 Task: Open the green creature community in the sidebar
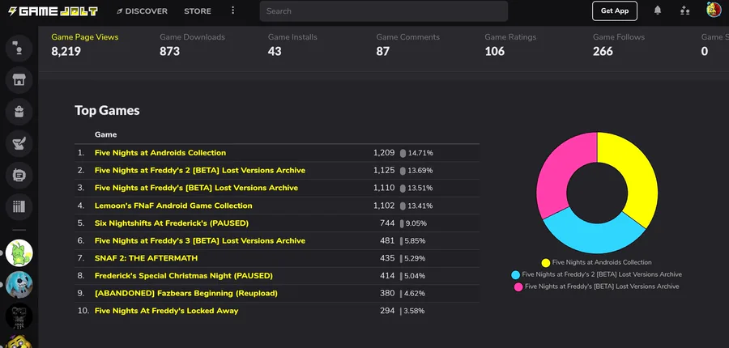(x=19, y=253)
